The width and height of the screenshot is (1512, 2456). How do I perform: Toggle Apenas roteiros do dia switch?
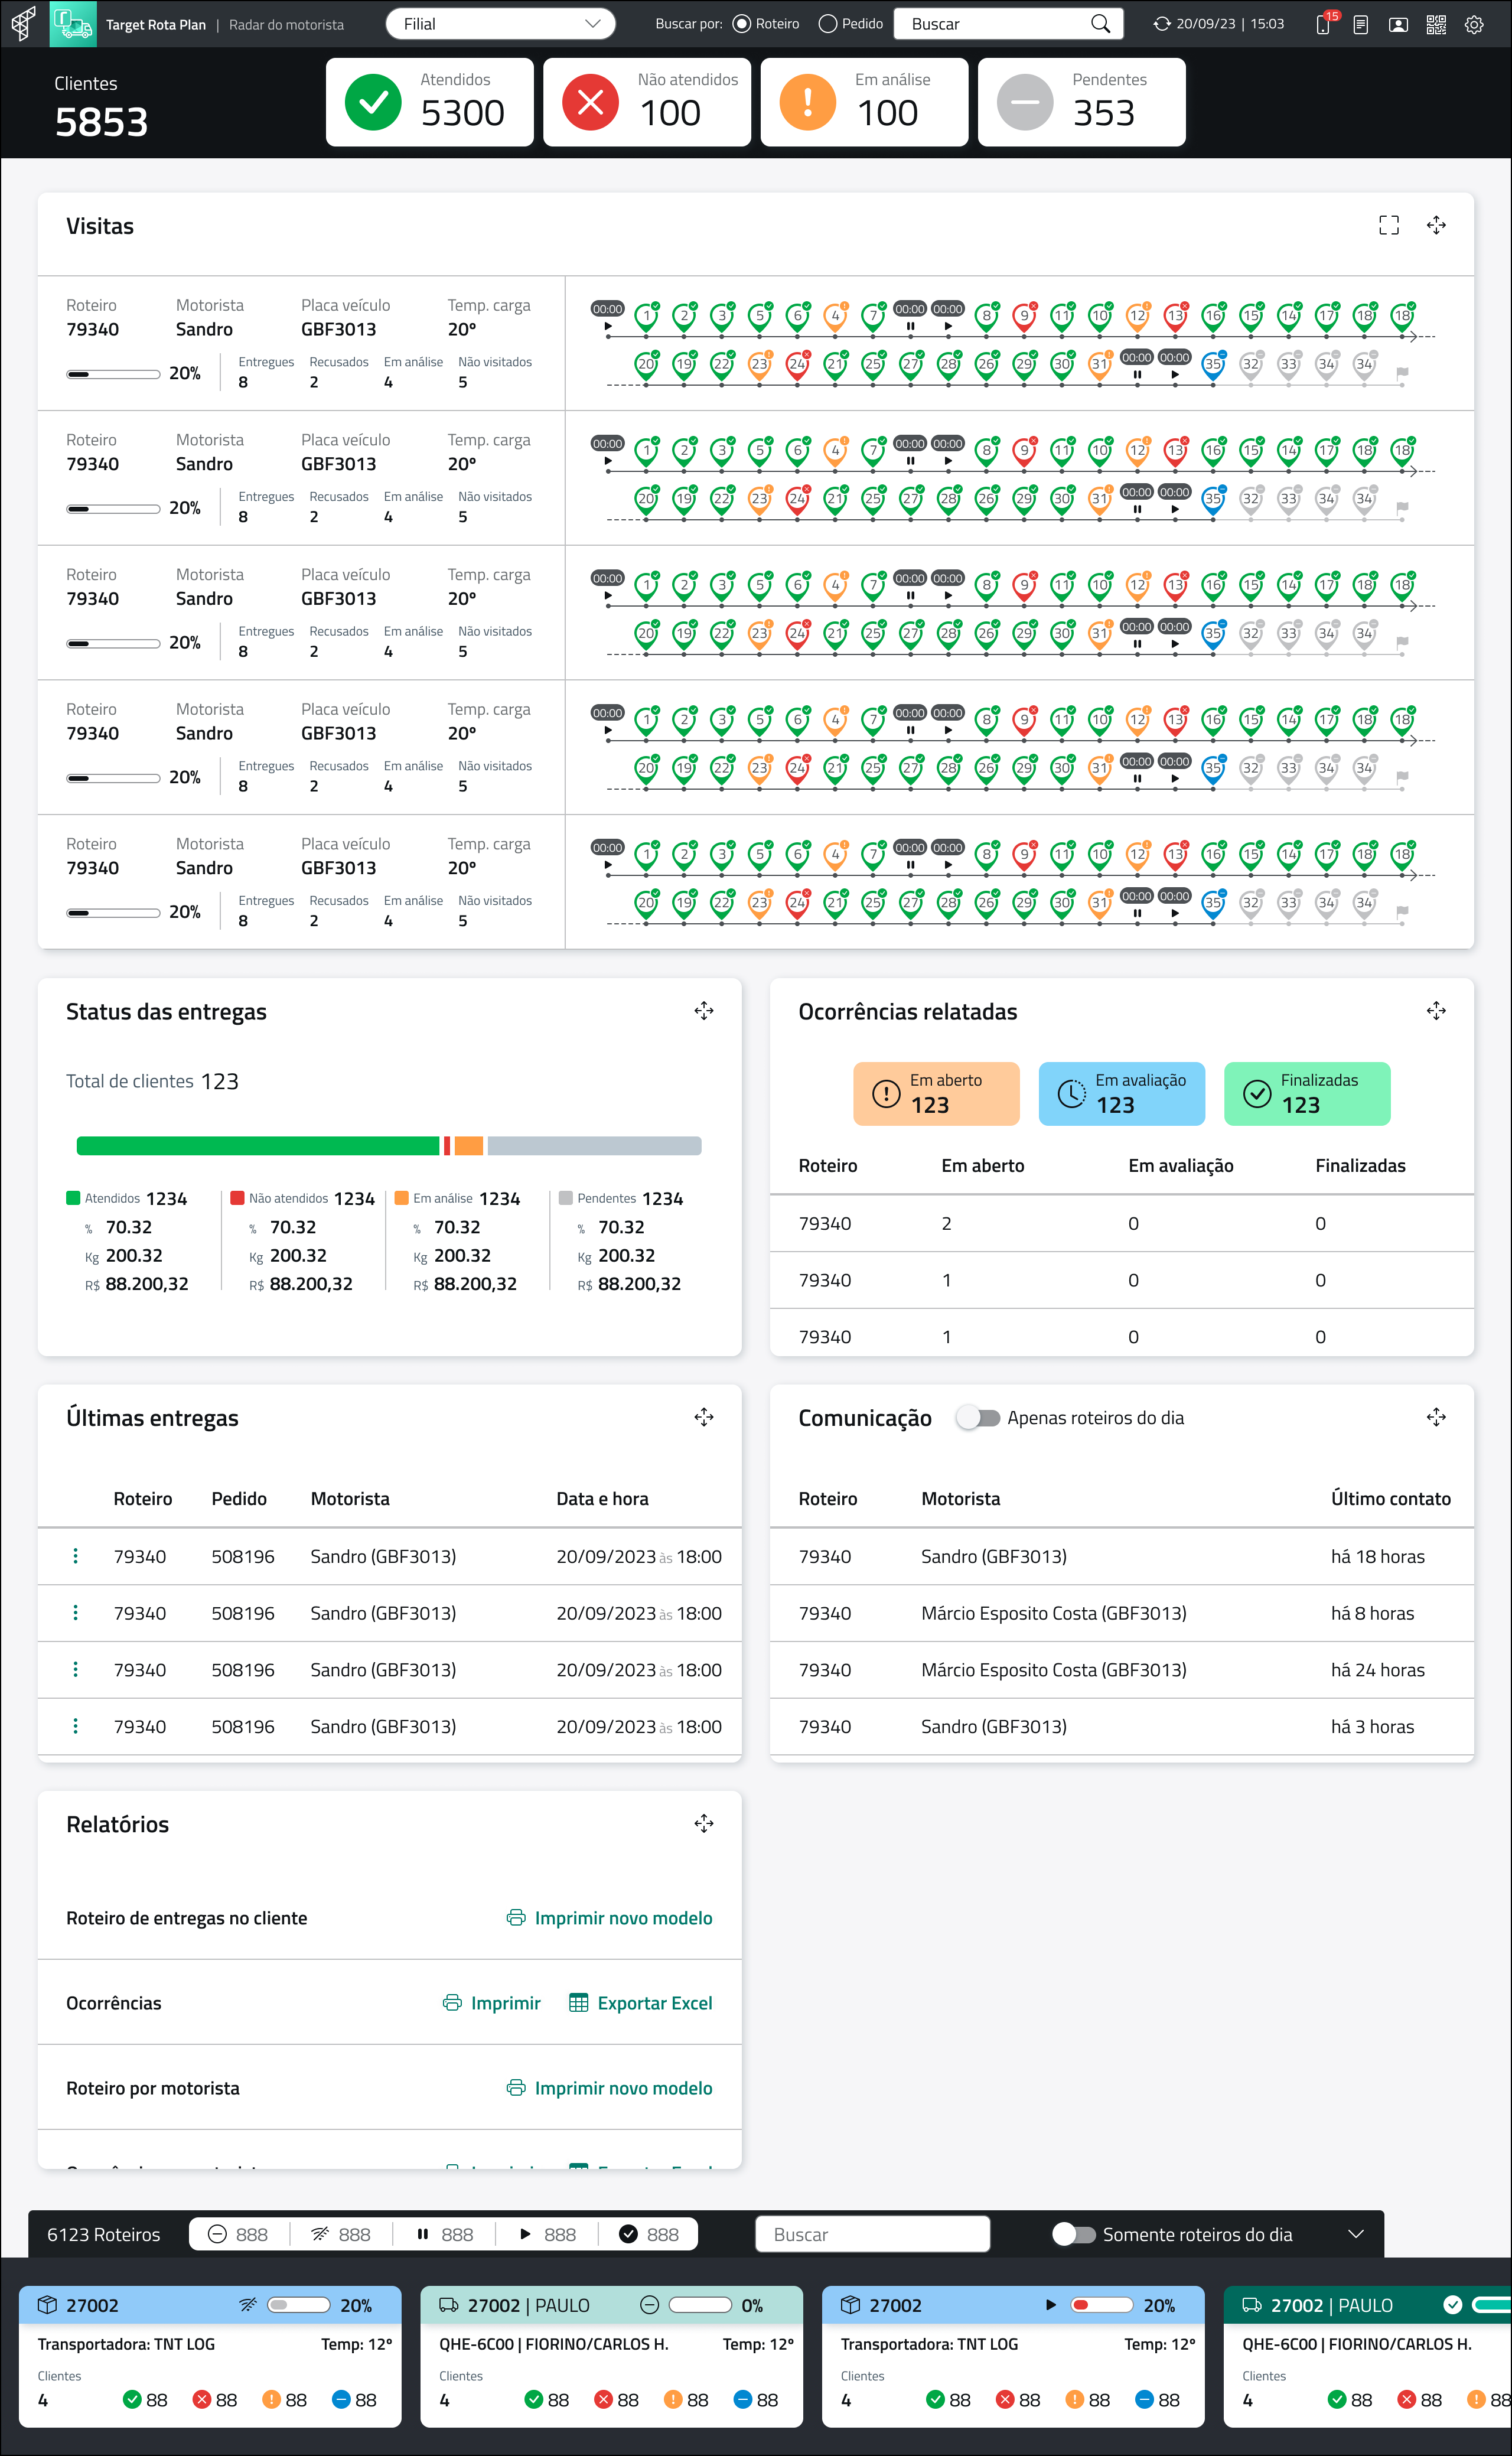coord(978,1418)
